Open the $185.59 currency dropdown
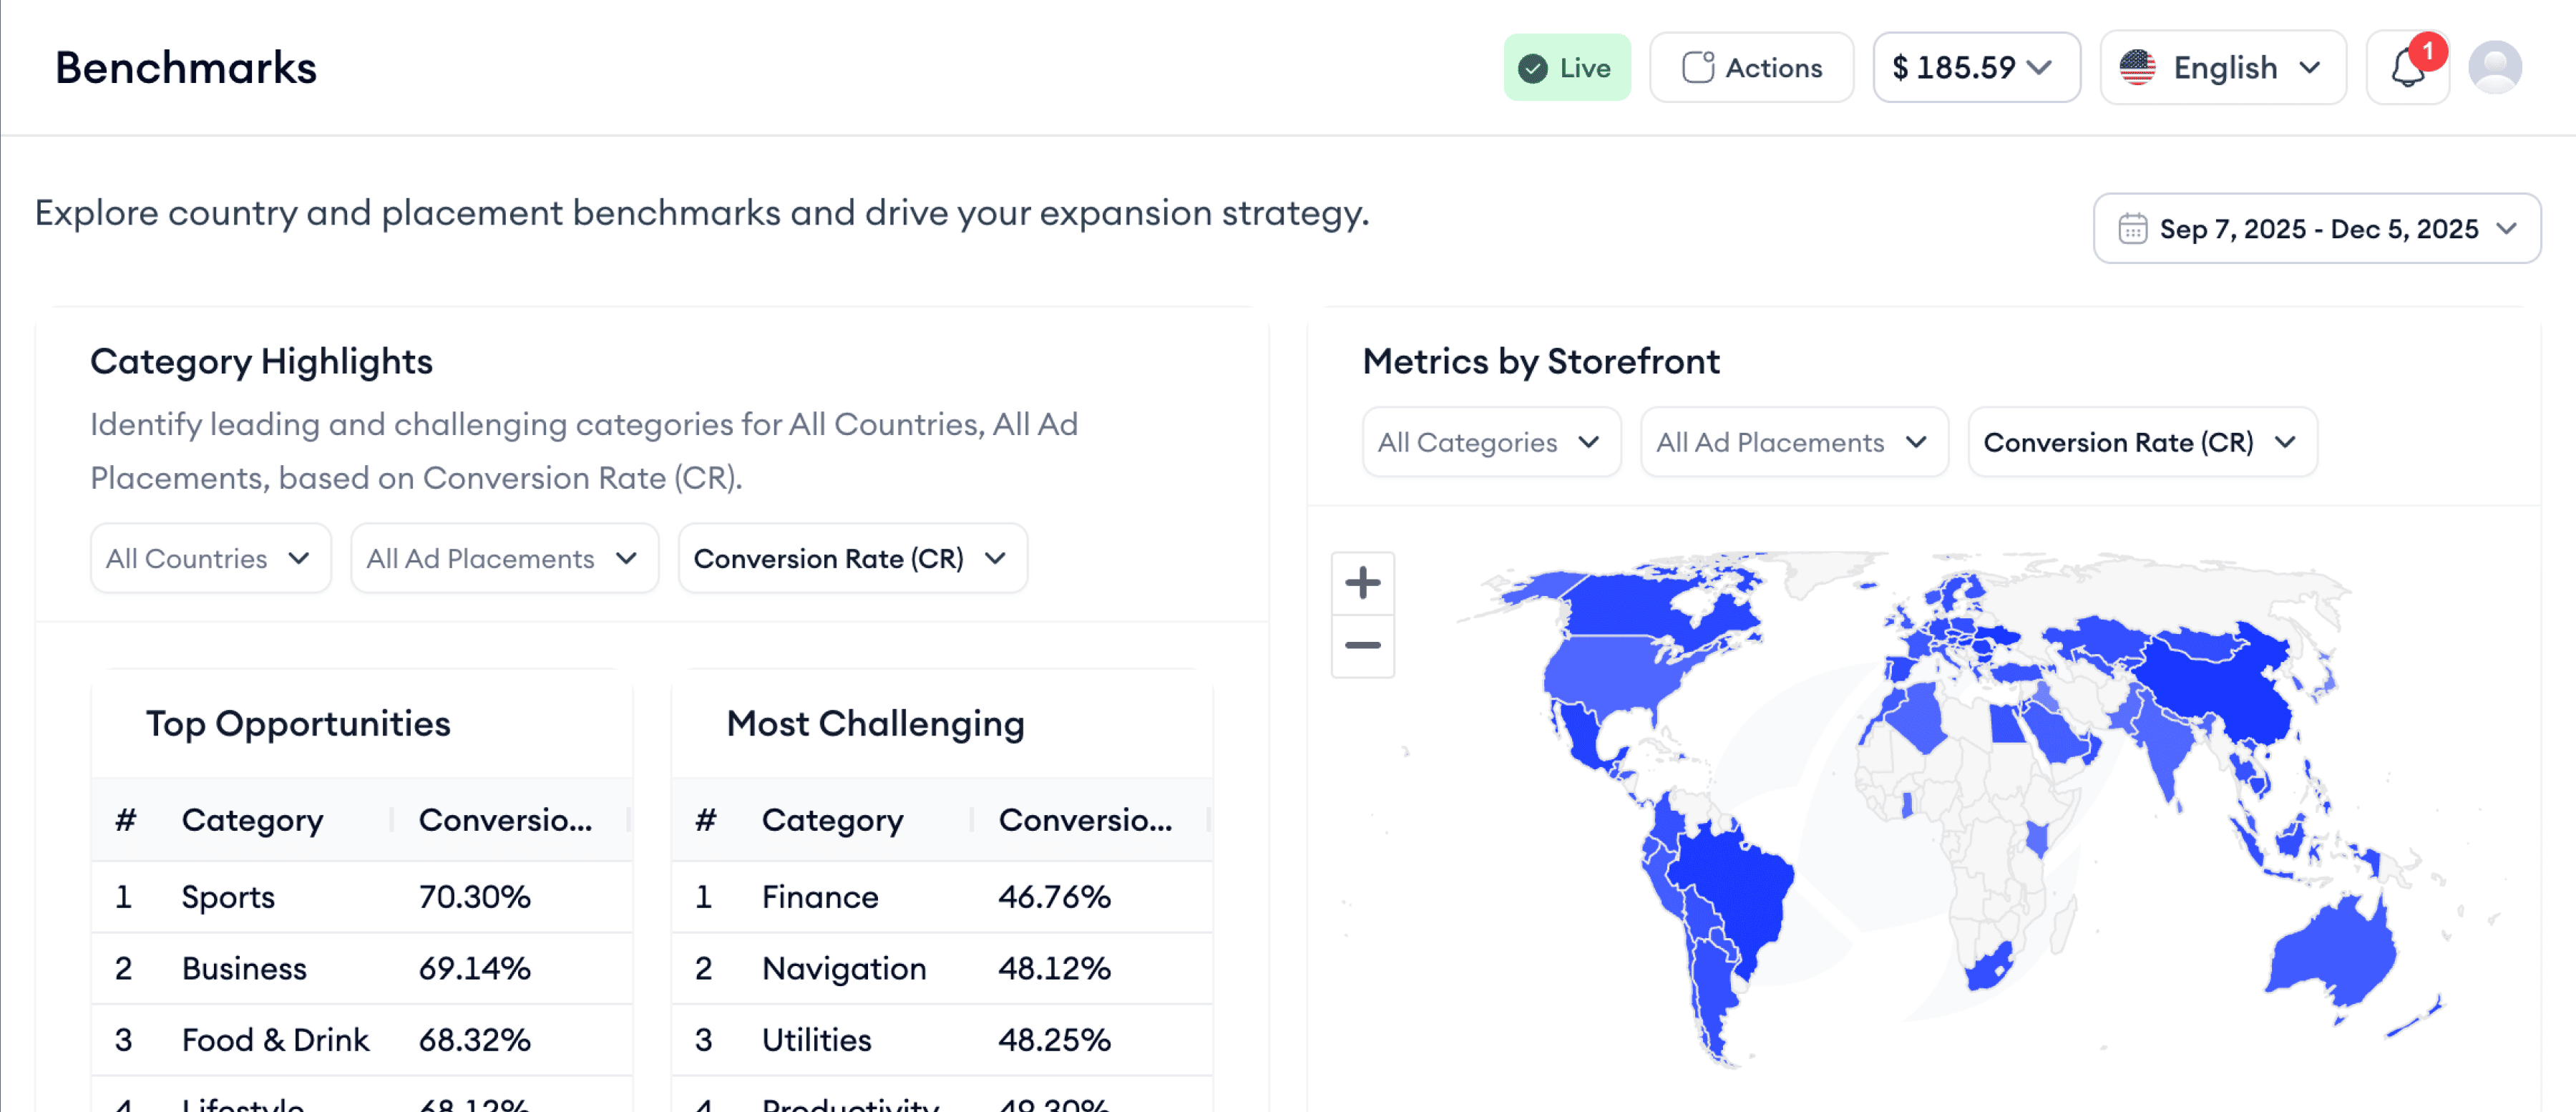 point(1975,67)
